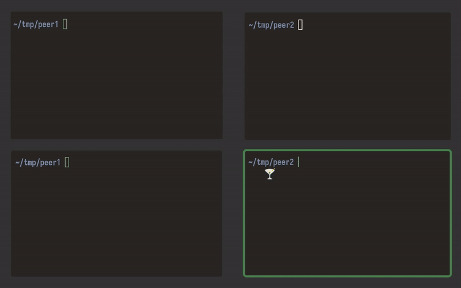Click the horizontal gap between the right panes
The height and width of the screenshot is (288, 461).
347,145
